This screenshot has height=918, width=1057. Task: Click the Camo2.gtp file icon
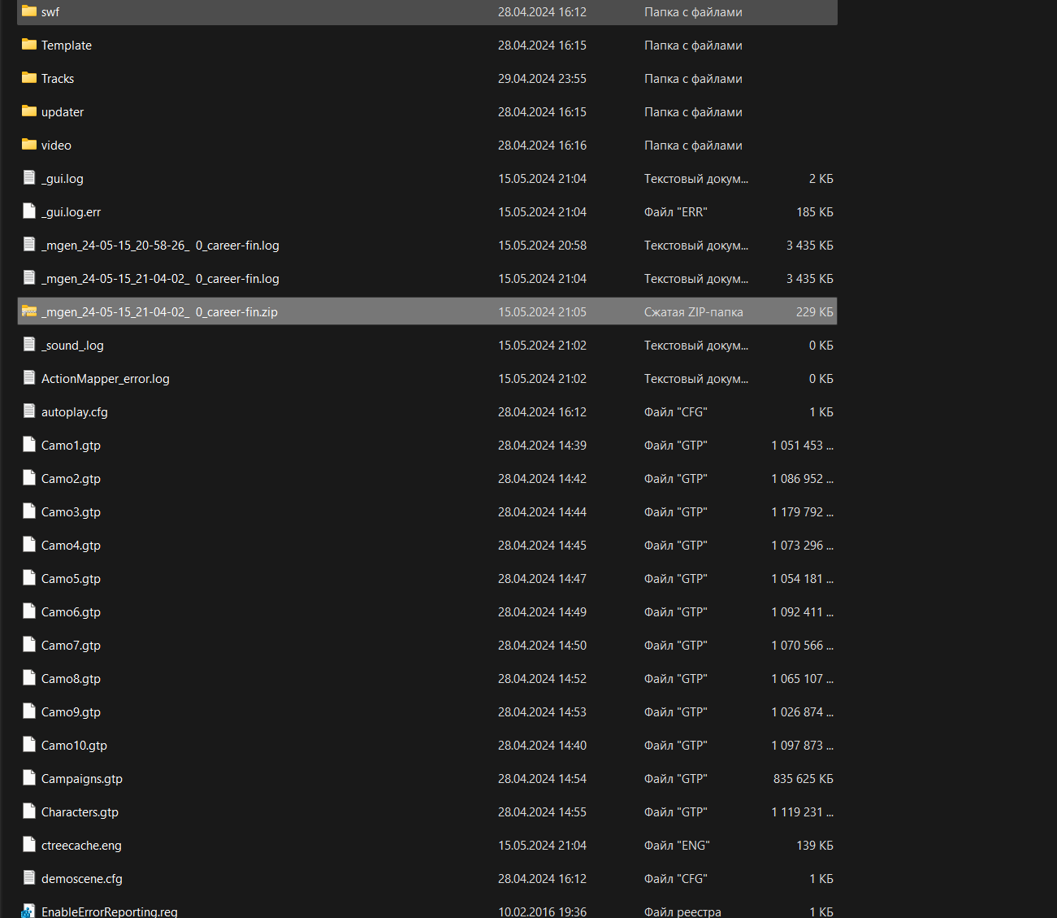tap(29, 478)
